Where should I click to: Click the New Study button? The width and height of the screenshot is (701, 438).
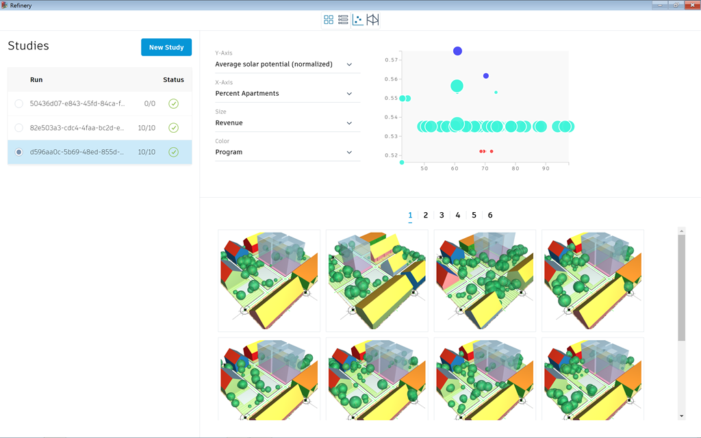tap(166, 47)
